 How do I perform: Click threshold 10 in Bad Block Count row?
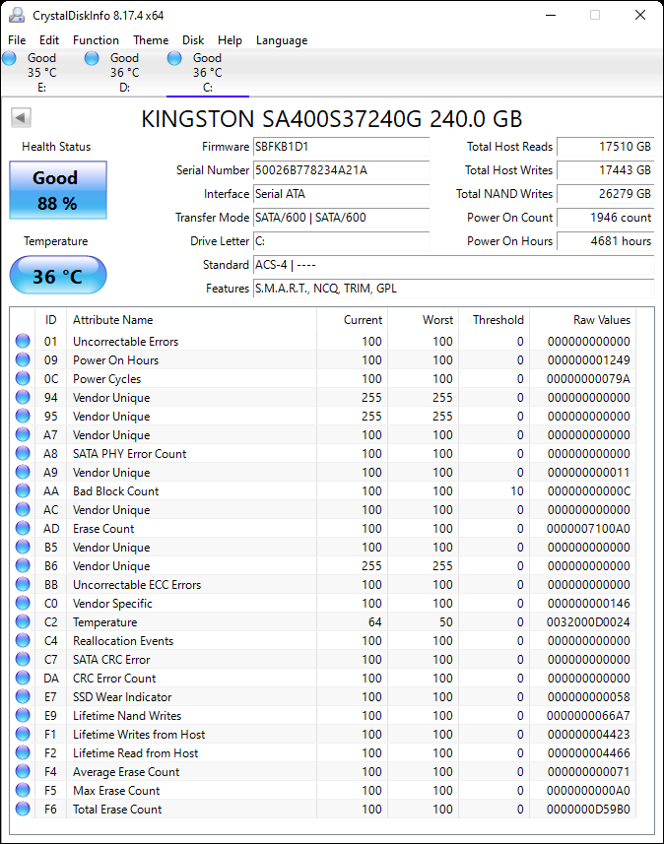(517, 490)
